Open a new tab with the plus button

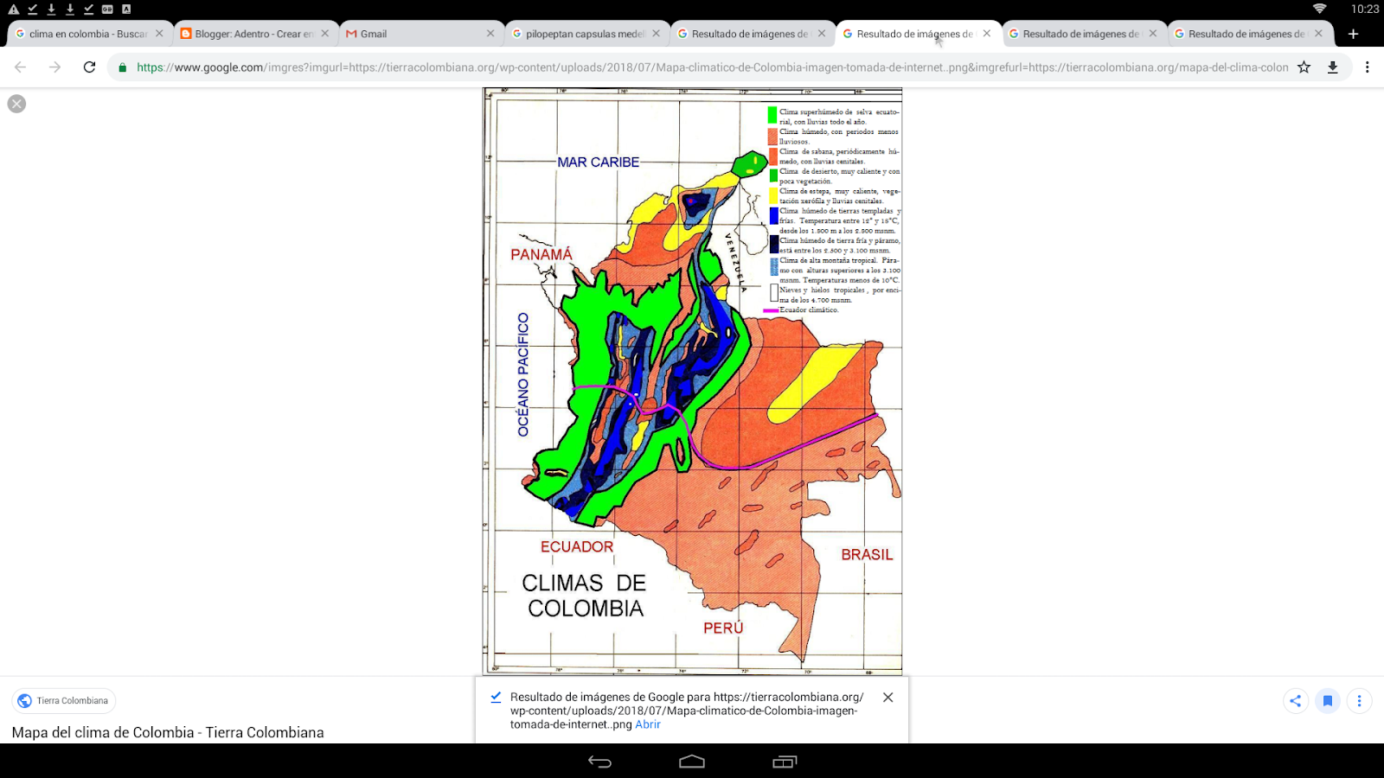tap(1353, 33)
